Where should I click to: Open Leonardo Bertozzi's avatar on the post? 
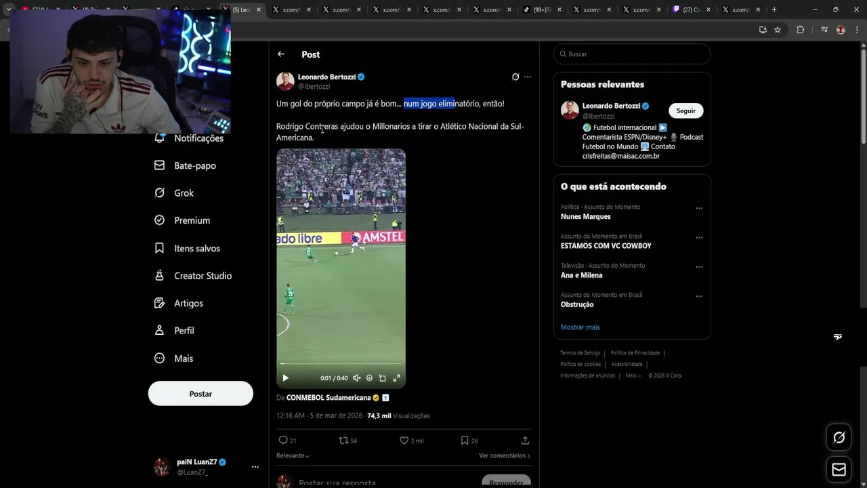pyautogui.click(x=285, y=81)
